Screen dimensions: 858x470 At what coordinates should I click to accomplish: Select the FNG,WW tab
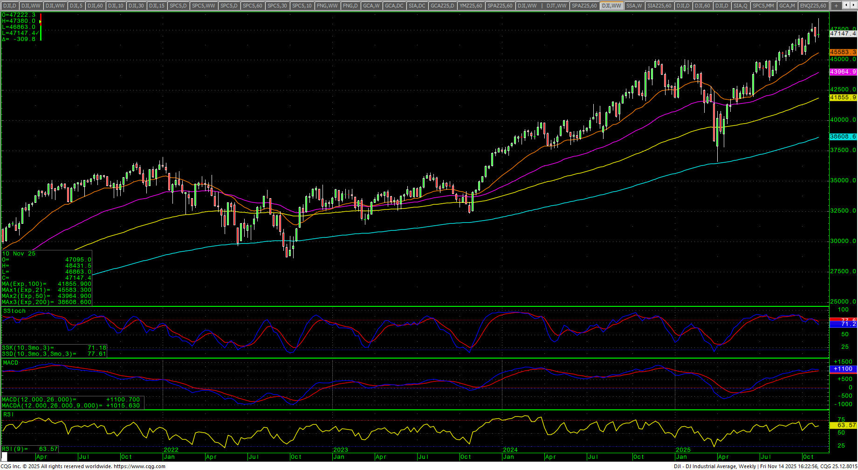(x=327, y=6)
